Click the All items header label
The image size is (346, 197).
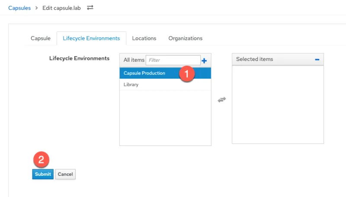click(134, 60)
